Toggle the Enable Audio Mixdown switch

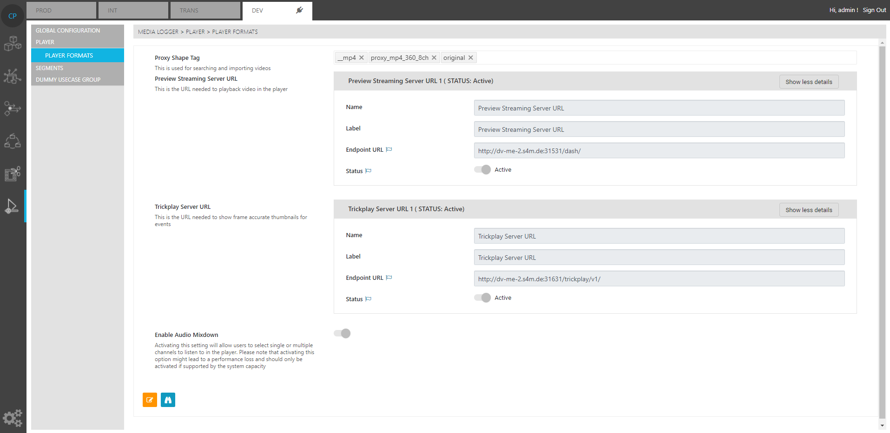click(343, 333)
